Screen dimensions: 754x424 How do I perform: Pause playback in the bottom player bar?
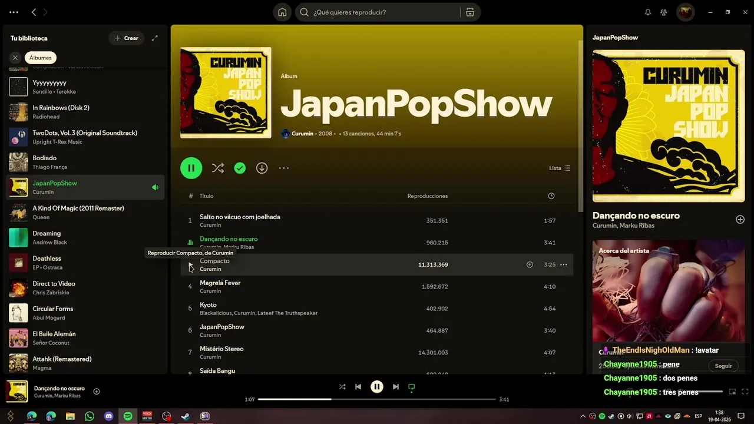pyautogui.click(x=377, y=387)
